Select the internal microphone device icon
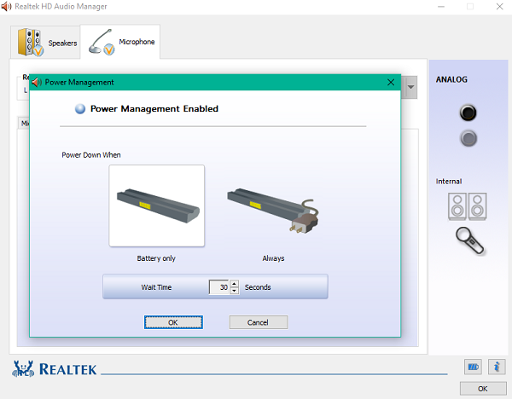The height and width of the screenshot is (399, 512). 468,240
